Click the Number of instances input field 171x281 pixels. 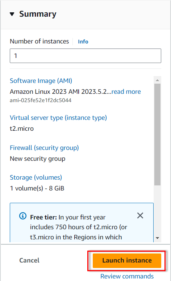pos(85,56)
